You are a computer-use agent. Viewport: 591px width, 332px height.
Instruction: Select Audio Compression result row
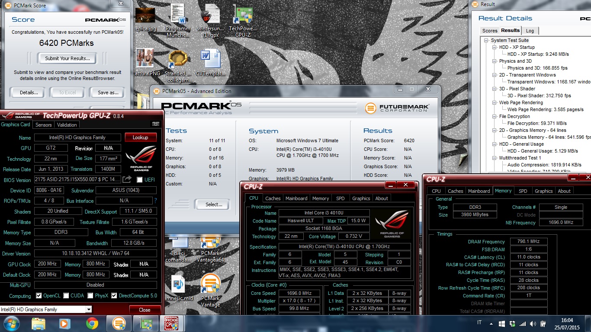pyautogui.click(x=544, y=165)
